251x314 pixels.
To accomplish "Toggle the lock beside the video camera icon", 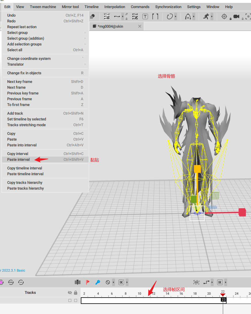I will [243, 19].
